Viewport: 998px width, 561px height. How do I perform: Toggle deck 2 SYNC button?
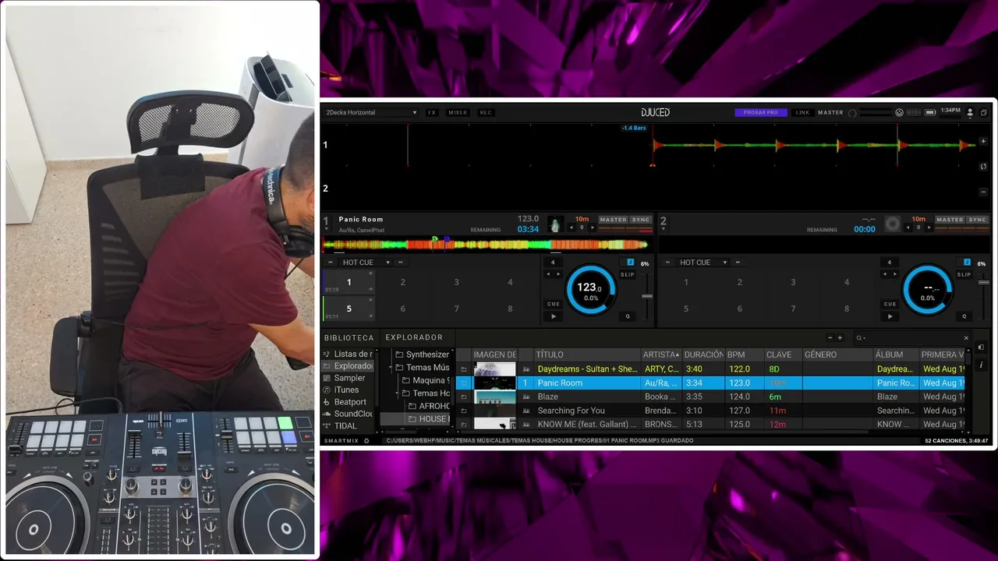[x=978, y=220]
